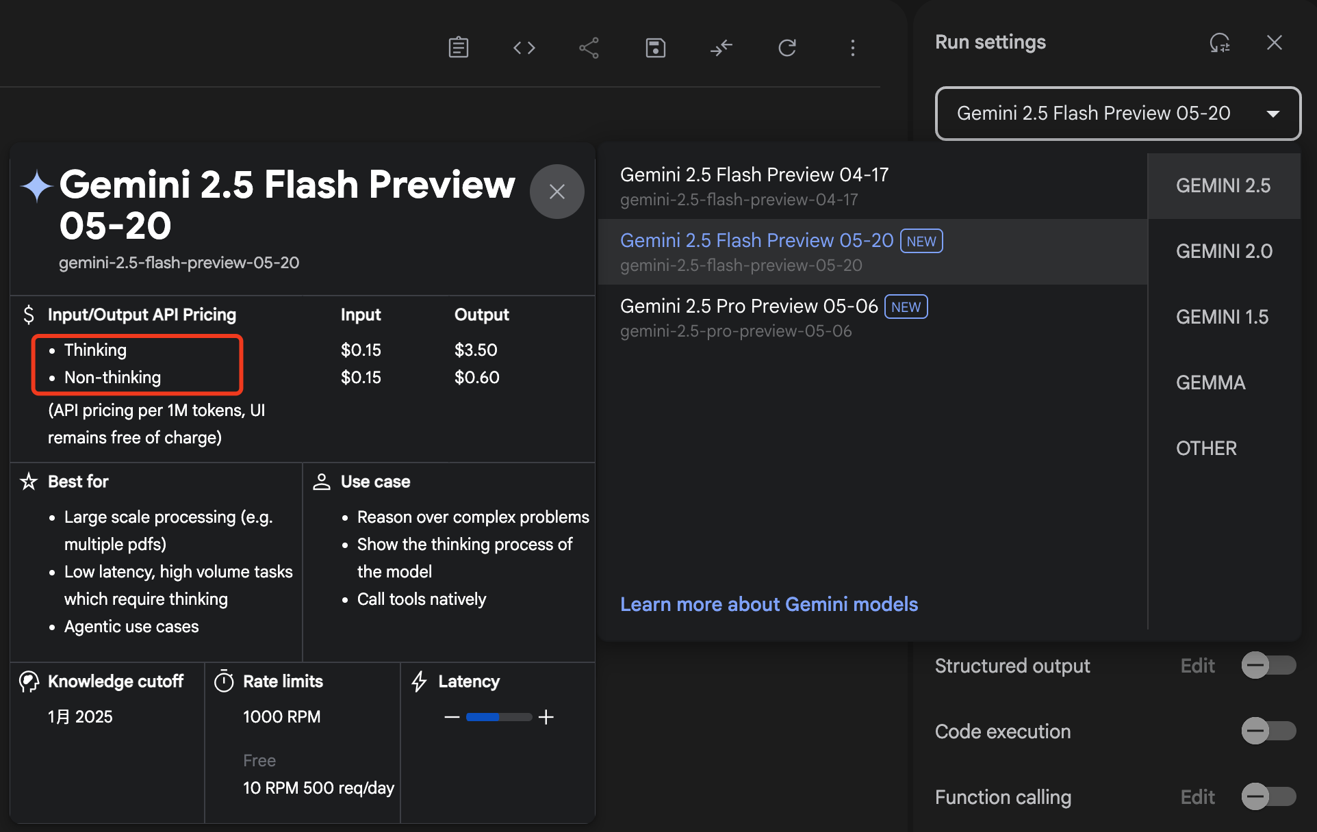Click the 10 RPM 500 req/day free limit
This screenshot has height=832, width=1317.
[x=318, y=788]
